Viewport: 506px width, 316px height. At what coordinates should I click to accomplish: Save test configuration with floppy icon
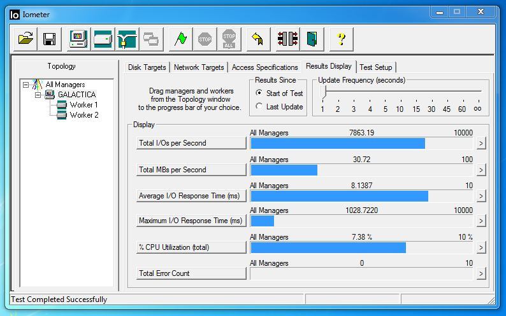click(49, 39)
